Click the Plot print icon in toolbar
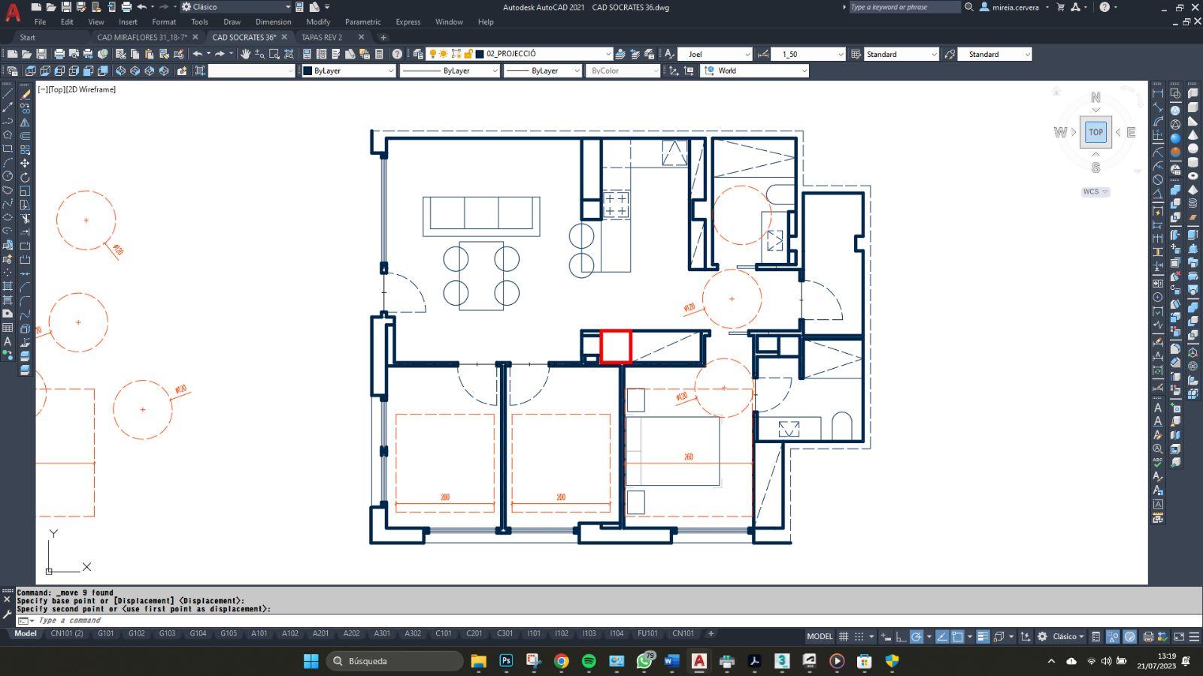1203x676 pixels. click(x=59, y=54)
